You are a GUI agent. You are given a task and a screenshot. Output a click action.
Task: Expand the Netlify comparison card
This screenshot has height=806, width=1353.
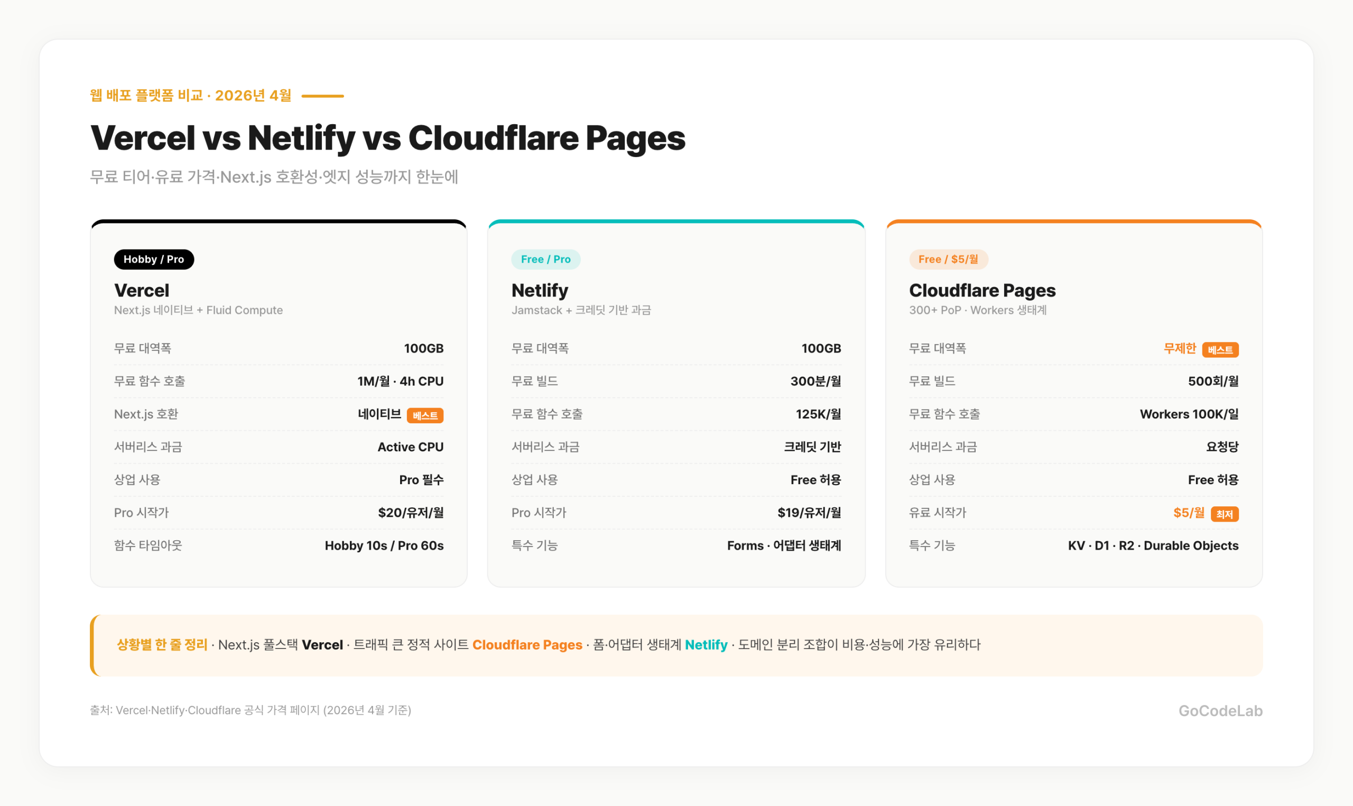(x=676, y=402)
